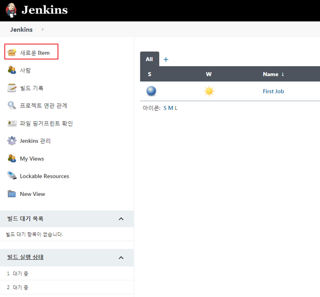Click the 빌드 기록 notepad icon

[12, 88]
